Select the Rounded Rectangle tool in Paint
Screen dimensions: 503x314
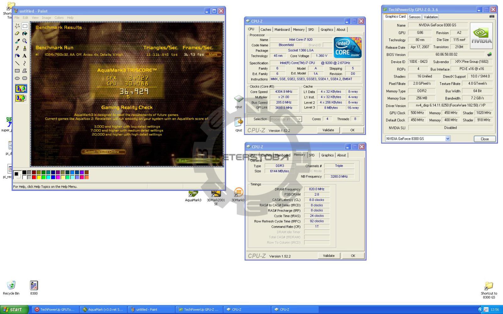pyautogui.click(x=25, y=78)
